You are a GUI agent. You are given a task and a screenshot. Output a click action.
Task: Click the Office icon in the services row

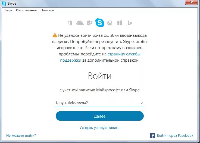[70, 23]
